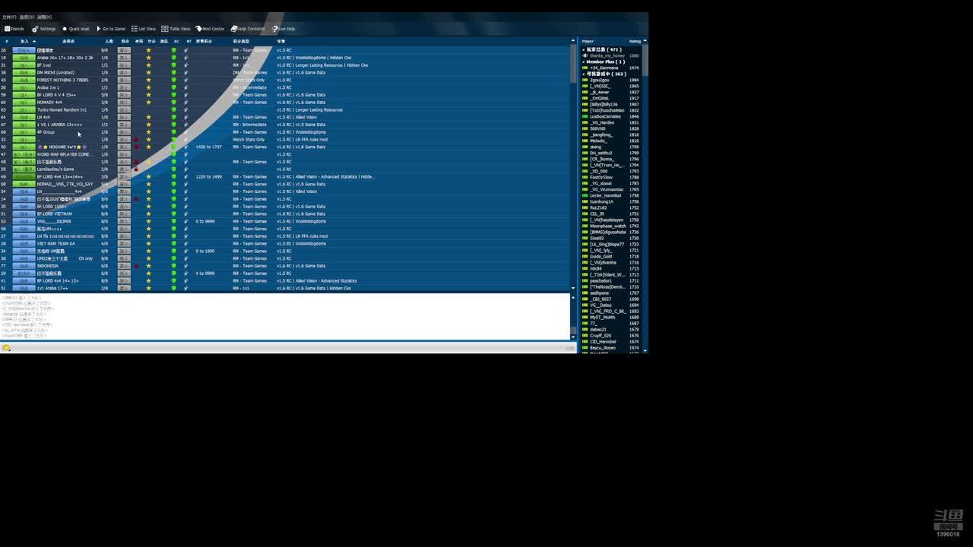Open the first menu bar item 文件
Viewport: 973px width, 547px height.
coord(8,17)
